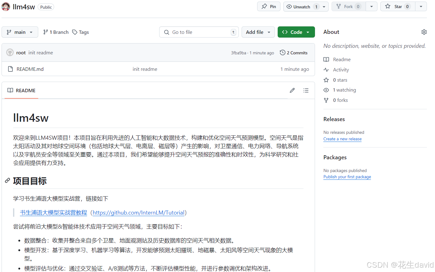Screen dimensions: 435x272
Task: View the 2 Commits history
Action: point(297,52)
